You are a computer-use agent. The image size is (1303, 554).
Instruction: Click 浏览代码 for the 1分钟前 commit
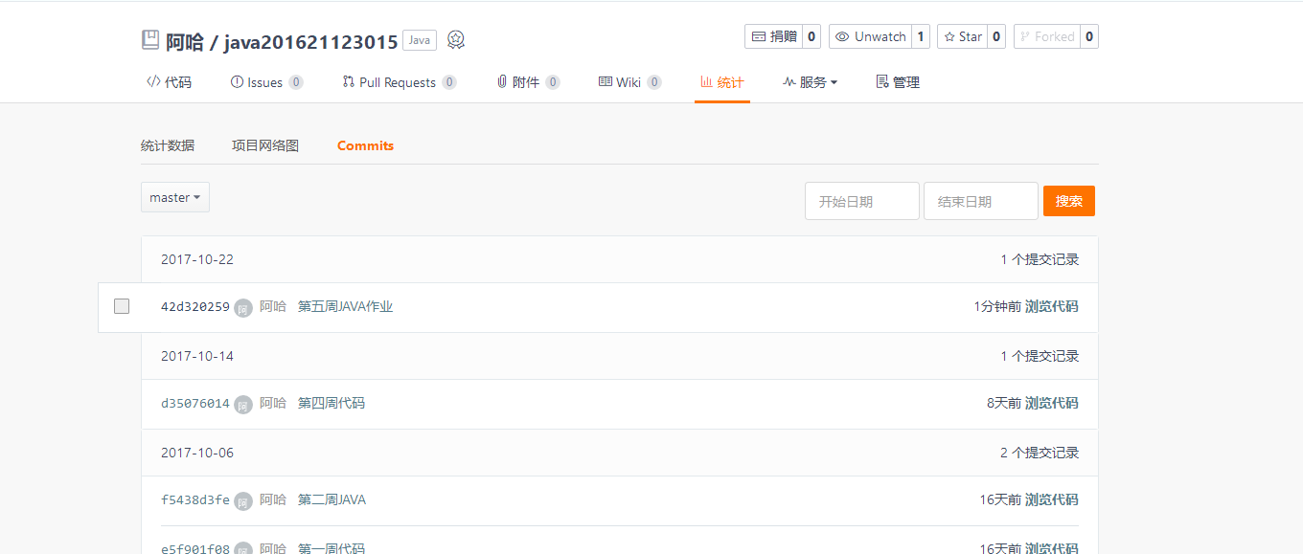1052,307
